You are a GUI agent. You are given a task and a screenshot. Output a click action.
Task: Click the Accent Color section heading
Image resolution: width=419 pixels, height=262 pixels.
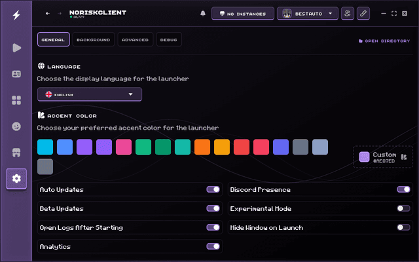click(x=72, y=116)
